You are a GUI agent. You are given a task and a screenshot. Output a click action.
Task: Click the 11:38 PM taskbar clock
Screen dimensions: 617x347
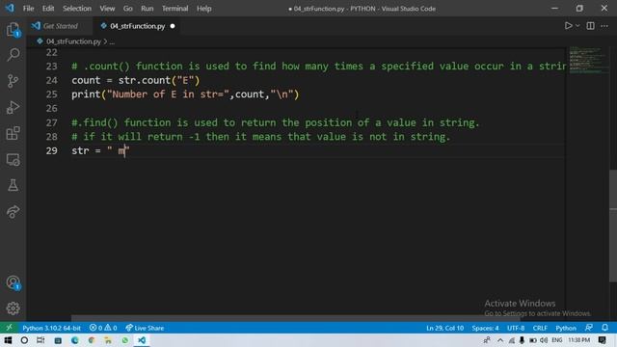579,340
